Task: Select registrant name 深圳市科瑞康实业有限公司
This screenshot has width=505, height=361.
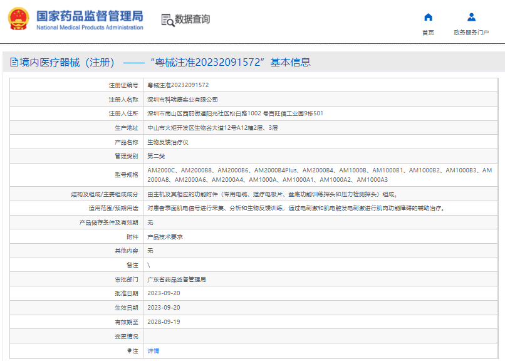Action: 182,100
